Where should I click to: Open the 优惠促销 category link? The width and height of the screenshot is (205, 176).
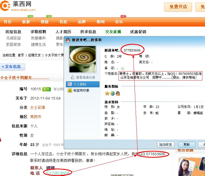click(138, 32)
